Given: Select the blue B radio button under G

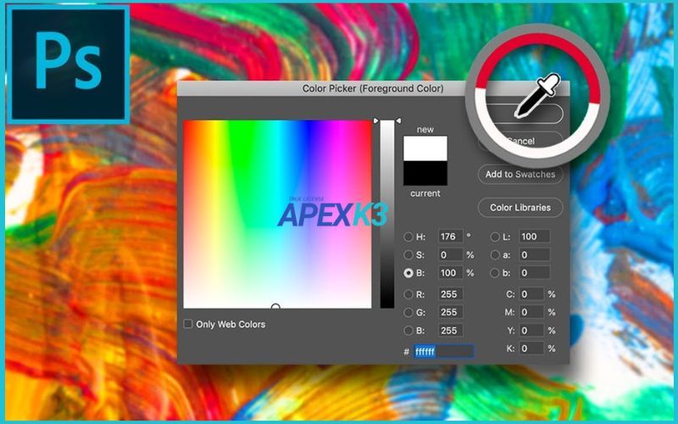Looking at the screenshot, I should click(408, 331).
